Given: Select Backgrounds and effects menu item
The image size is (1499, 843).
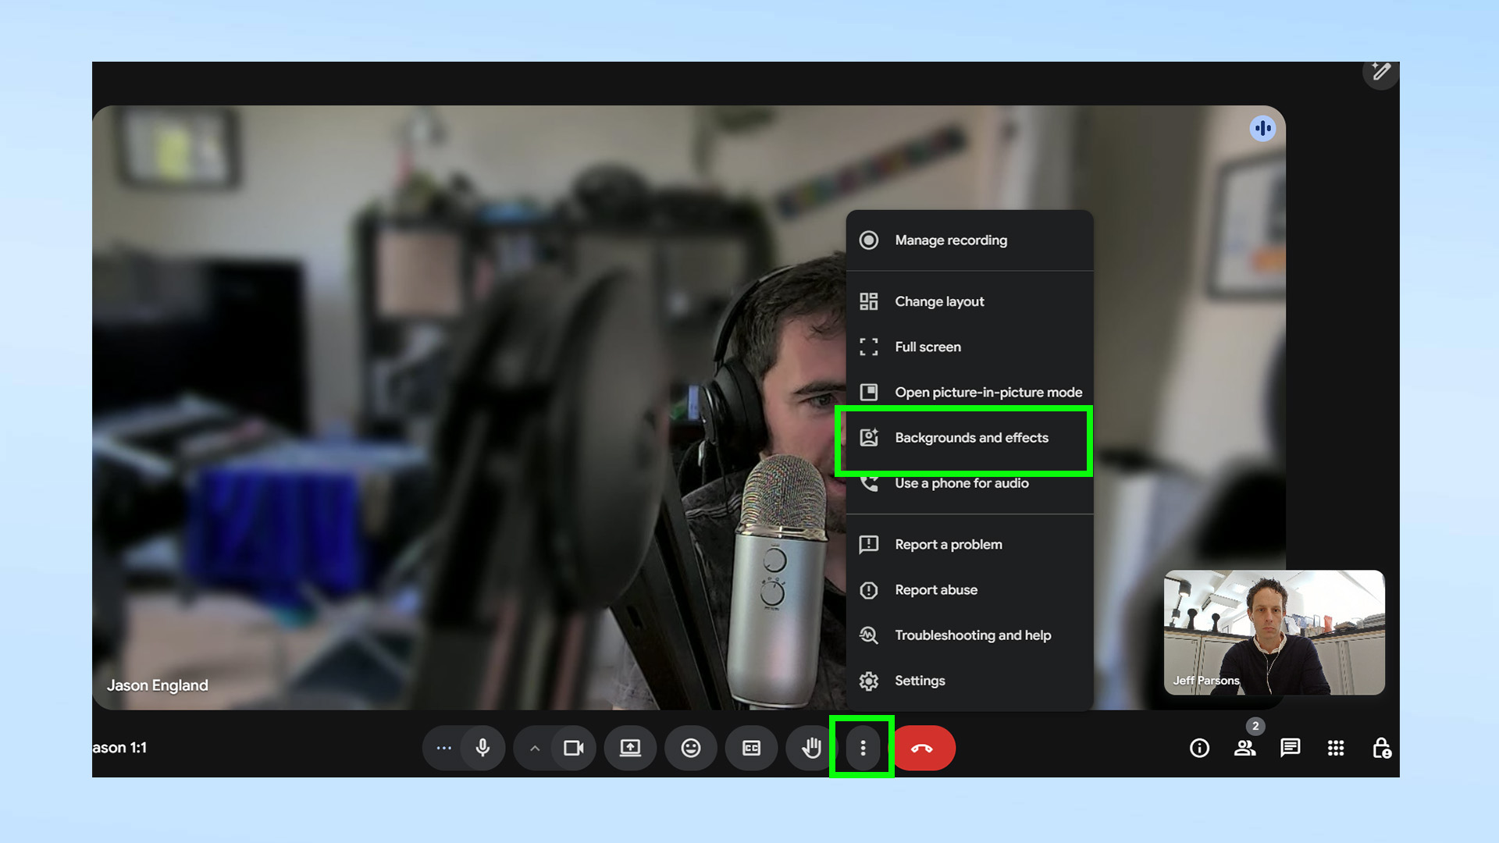Looking at the screenshot, I should point(971,438).
